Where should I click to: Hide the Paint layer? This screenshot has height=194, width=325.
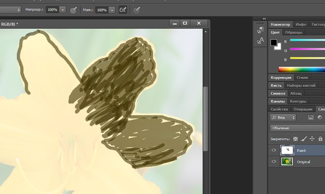[x=274, y=150]
